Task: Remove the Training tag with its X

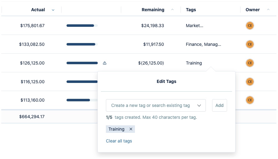Action: point(131,129)
